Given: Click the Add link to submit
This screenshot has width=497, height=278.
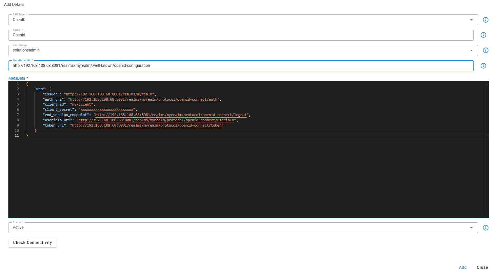Looking at the screenshot, I should (463, 267).
